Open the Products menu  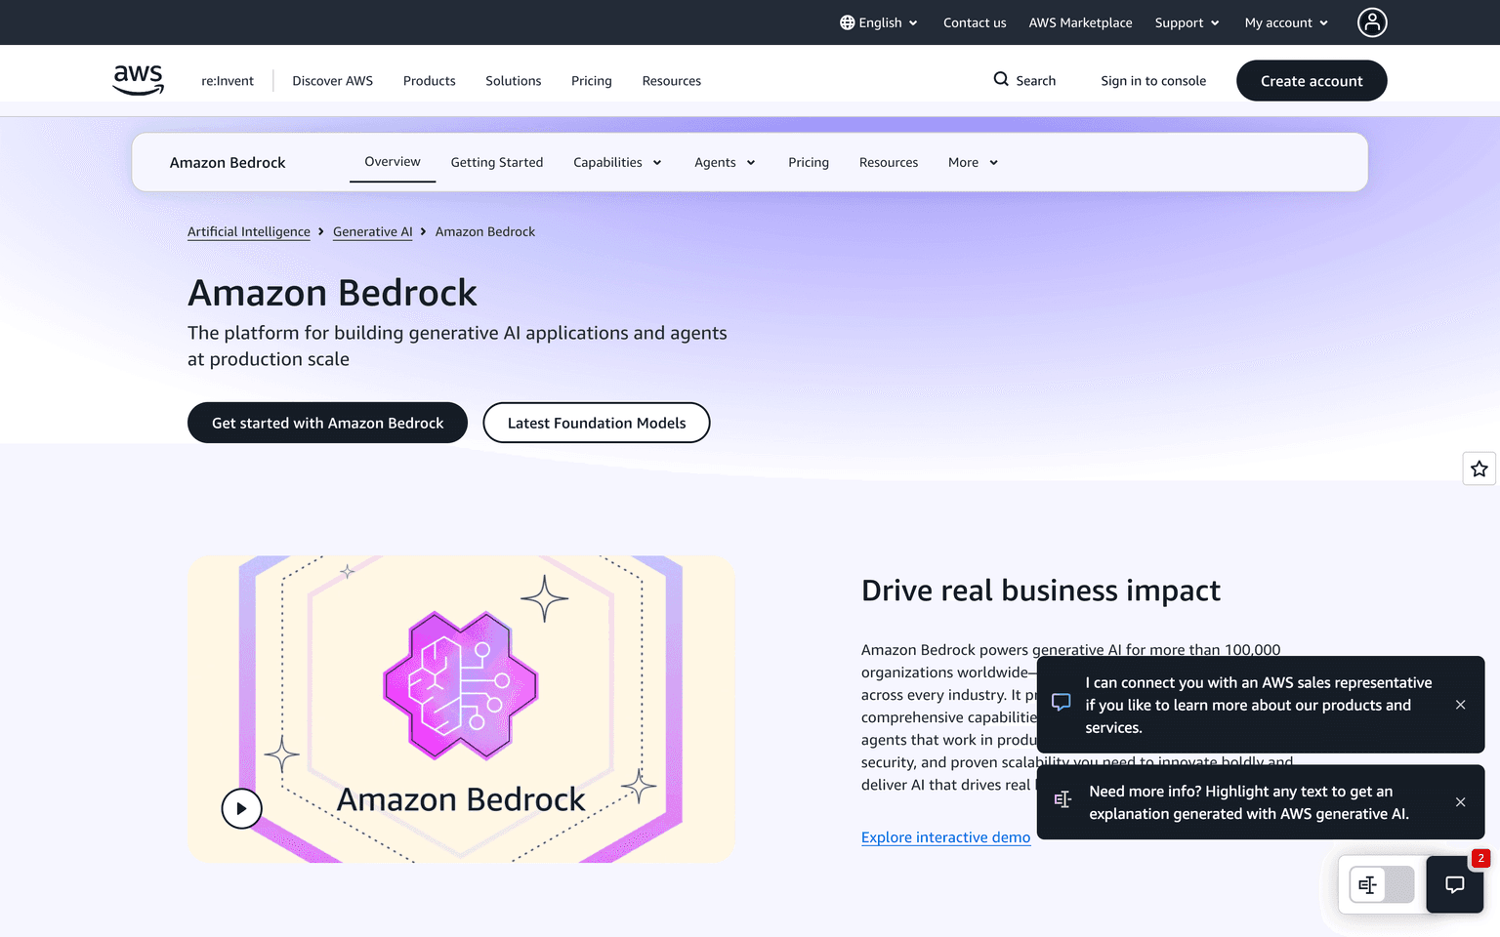(430, 81)
